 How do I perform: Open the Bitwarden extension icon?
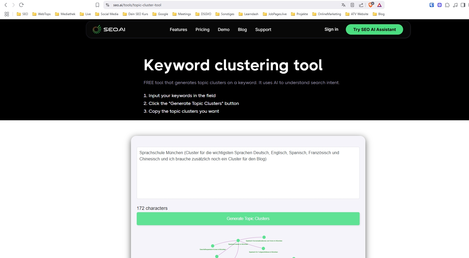click(432, 5)
